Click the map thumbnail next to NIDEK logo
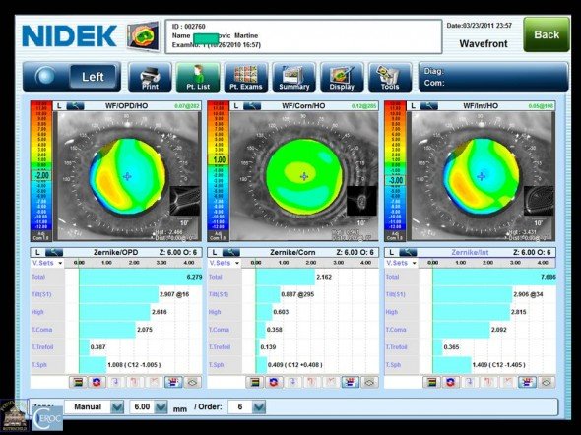Screen dimensions: 581x435 (x=144, y=35)
